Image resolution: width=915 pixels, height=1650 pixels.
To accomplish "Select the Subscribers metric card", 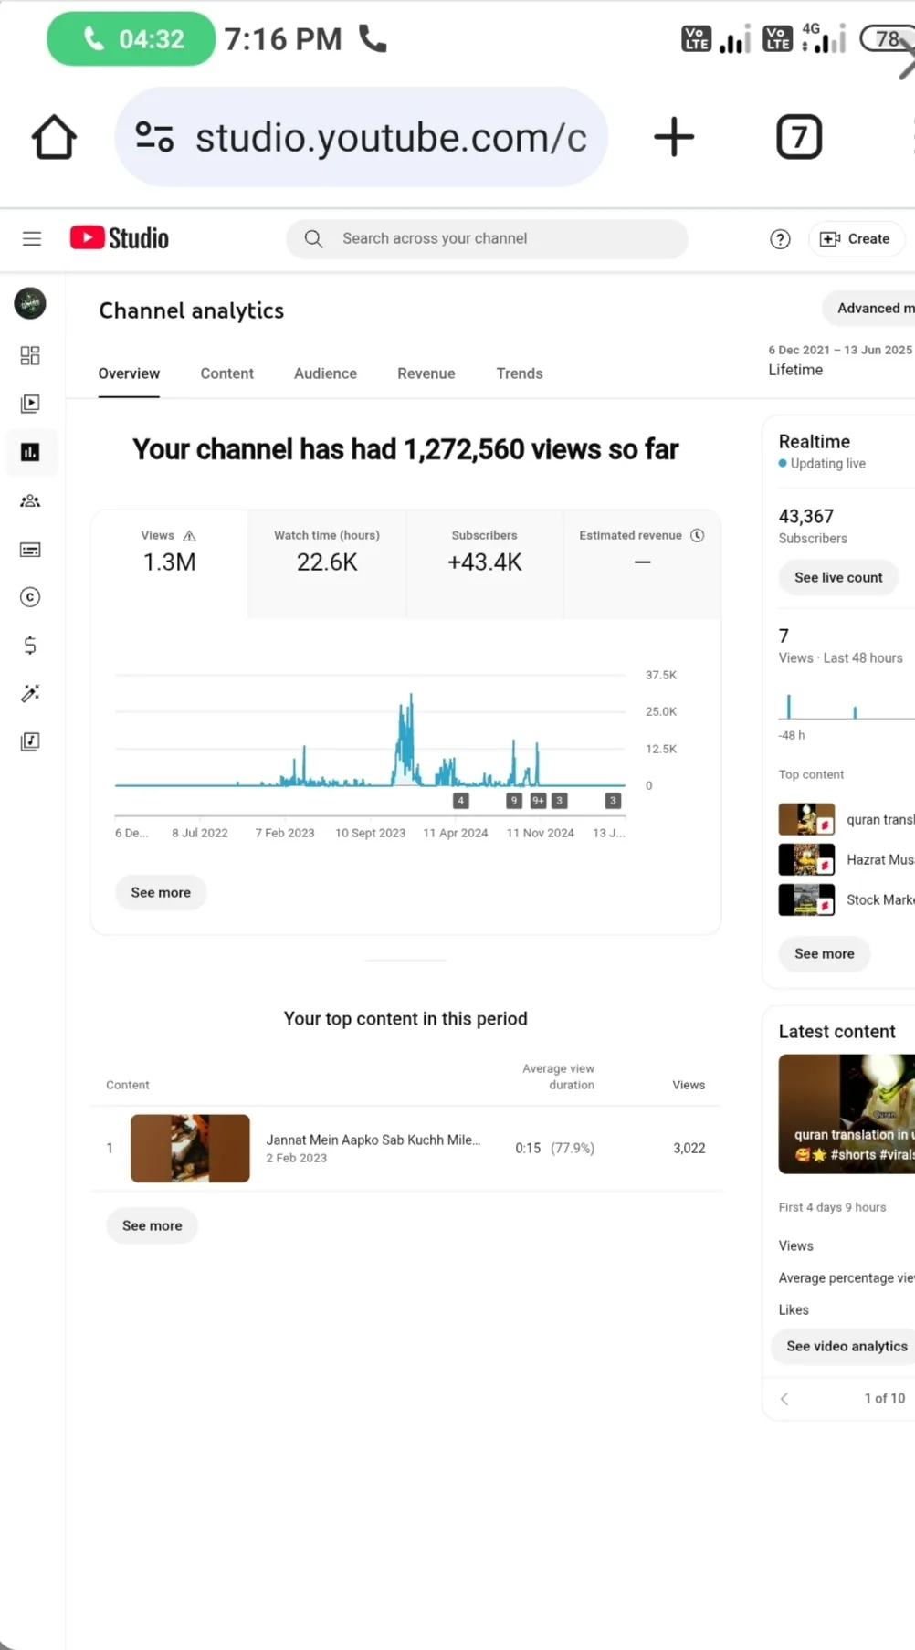I will pos(484,564).
